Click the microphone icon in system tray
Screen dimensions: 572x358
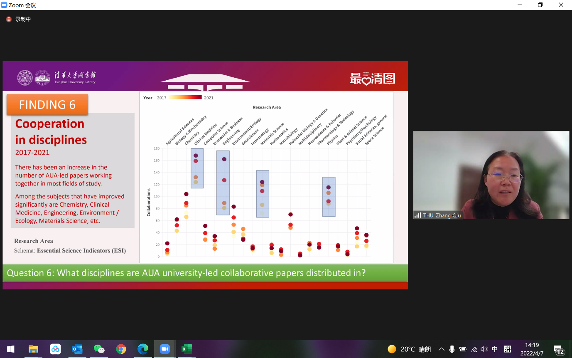pyautogui.click(x=452, y=349)
